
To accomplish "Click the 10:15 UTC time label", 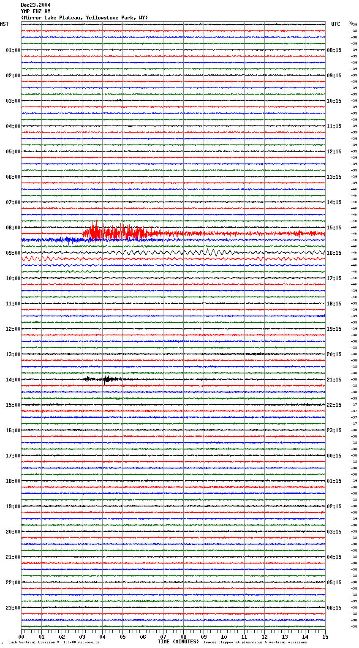I will click(x=334, y=101).
